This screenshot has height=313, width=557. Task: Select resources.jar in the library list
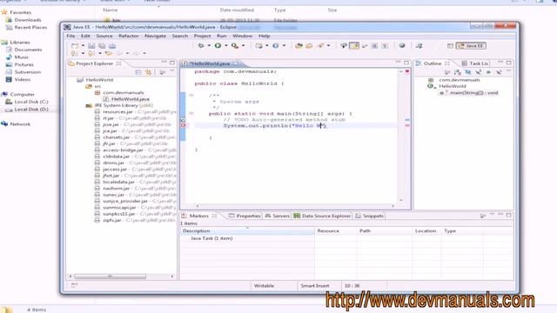click(x=117, y=112)
